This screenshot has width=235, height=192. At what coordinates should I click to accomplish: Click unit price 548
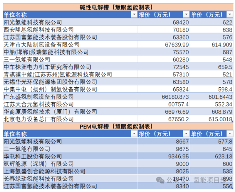227,60
